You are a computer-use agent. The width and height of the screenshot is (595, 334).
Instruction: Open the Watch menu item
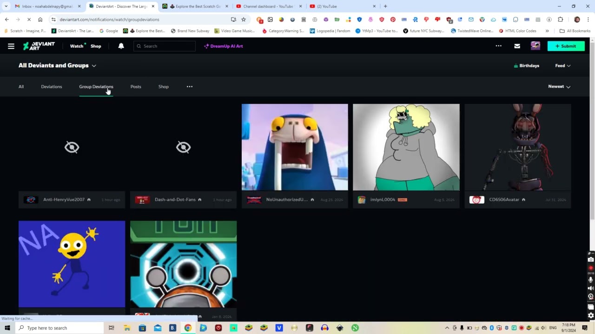click(x=77, y=46)
